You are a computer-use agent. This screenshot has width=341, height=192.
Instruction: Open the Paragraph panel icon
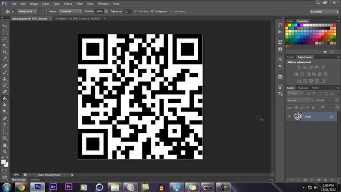[x=280, y=66]
